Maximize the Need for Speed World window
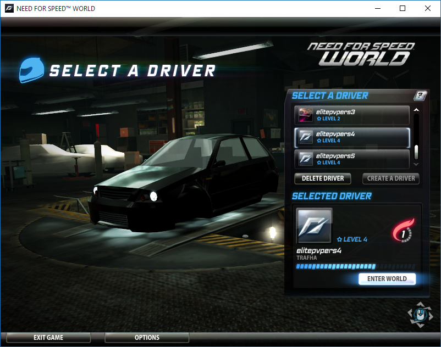 pyautogui.click(x=403, y=8)
